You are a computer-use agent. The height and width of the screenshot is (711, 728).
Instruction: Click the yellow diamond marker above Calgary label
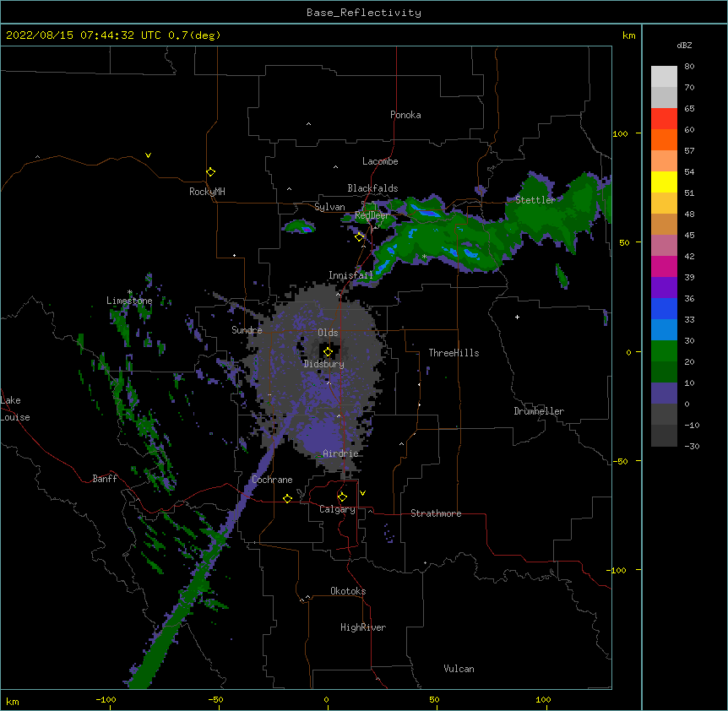click(342, 497)
